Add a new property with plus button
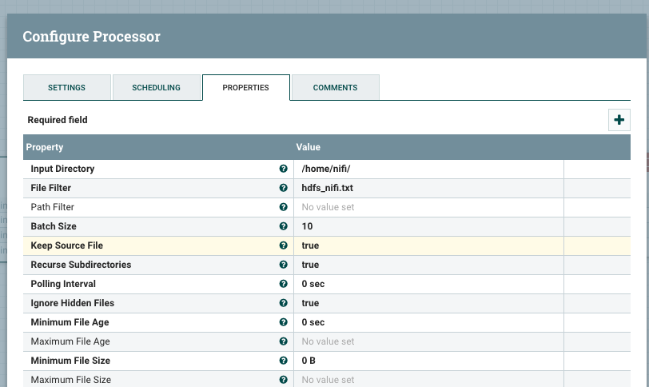This screenshot has height=387, width=649. click(x=619, y=120)
